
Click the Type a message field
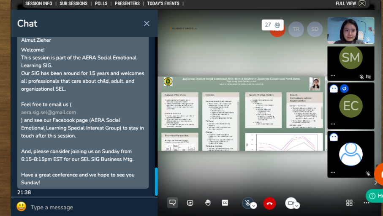84,207
